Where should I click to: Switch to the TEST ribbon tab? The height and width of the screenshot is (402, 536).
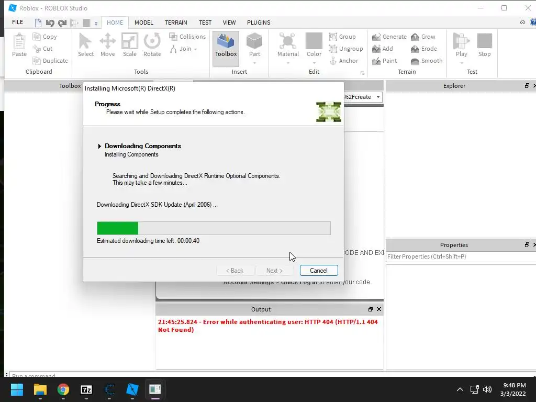pyautogui.click(x=205, y=23)
